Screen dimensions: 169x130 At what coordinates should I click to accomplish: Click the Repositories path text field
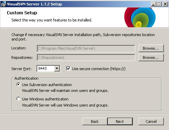(x=86, y=58)
